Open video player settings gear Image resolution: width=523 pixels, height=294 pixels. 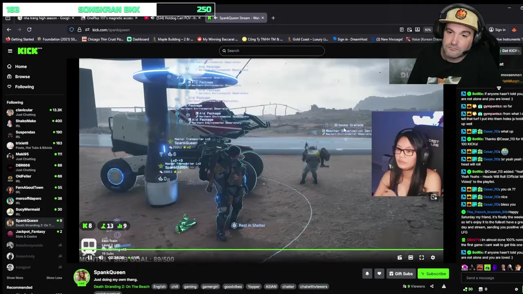tap(433, 258)
